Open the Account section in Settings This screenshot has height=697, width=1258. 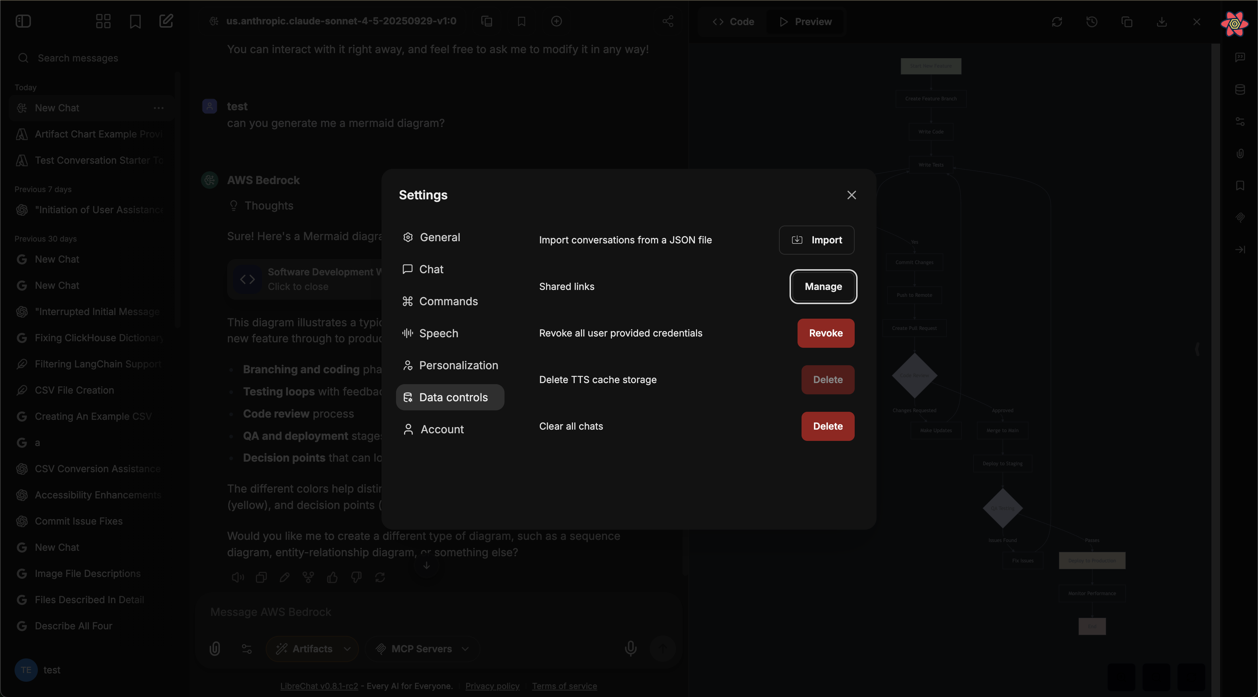point(442,429)
